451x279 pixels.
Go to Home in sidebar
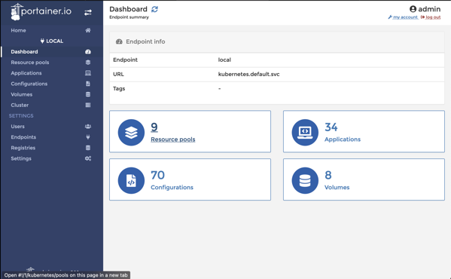(x=18, y=30)
